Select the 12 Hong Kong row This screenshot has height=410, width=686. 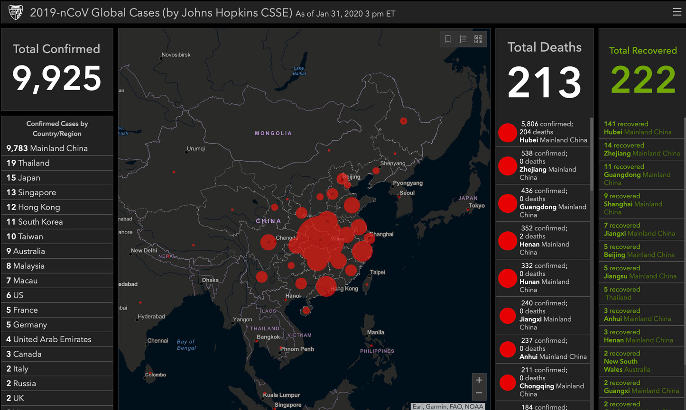(57, 207)
